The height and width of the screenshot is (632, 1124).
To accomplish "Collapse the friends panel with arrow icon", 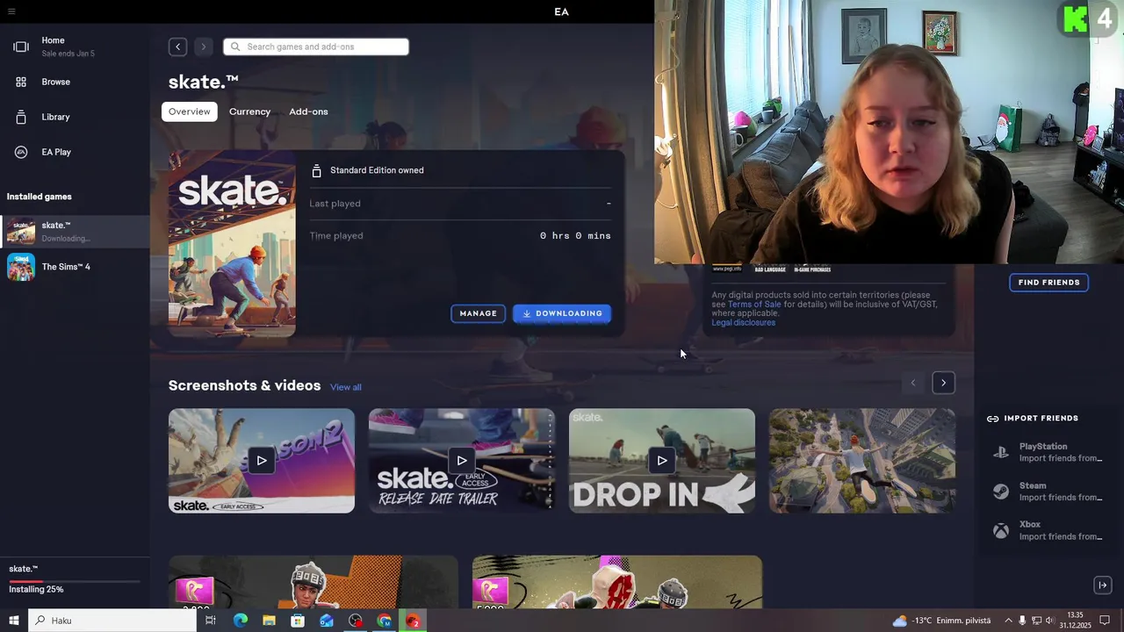I will point(1103,585).
